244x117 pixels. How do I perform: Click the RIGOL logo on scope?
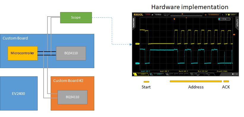138,14
